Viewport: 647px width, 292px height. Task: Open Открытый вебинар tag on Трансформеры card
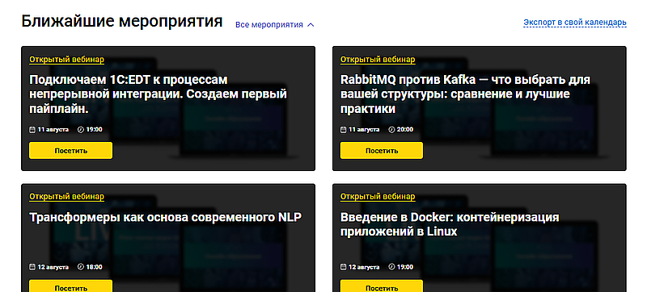click(66, 197)
